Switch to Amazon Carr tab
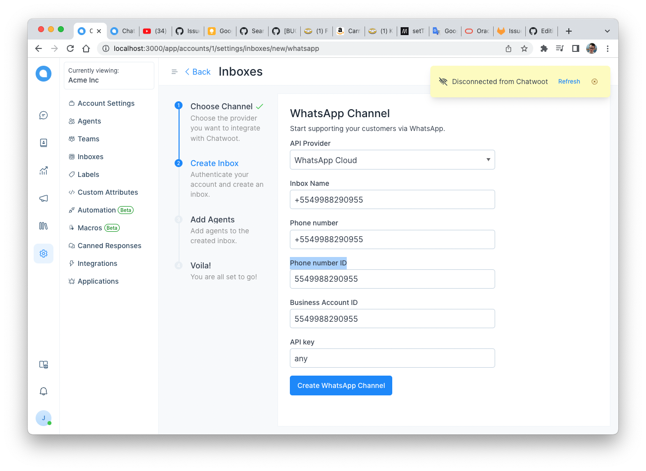Screen dimensions: 646x471 click(x=348, y=31)
